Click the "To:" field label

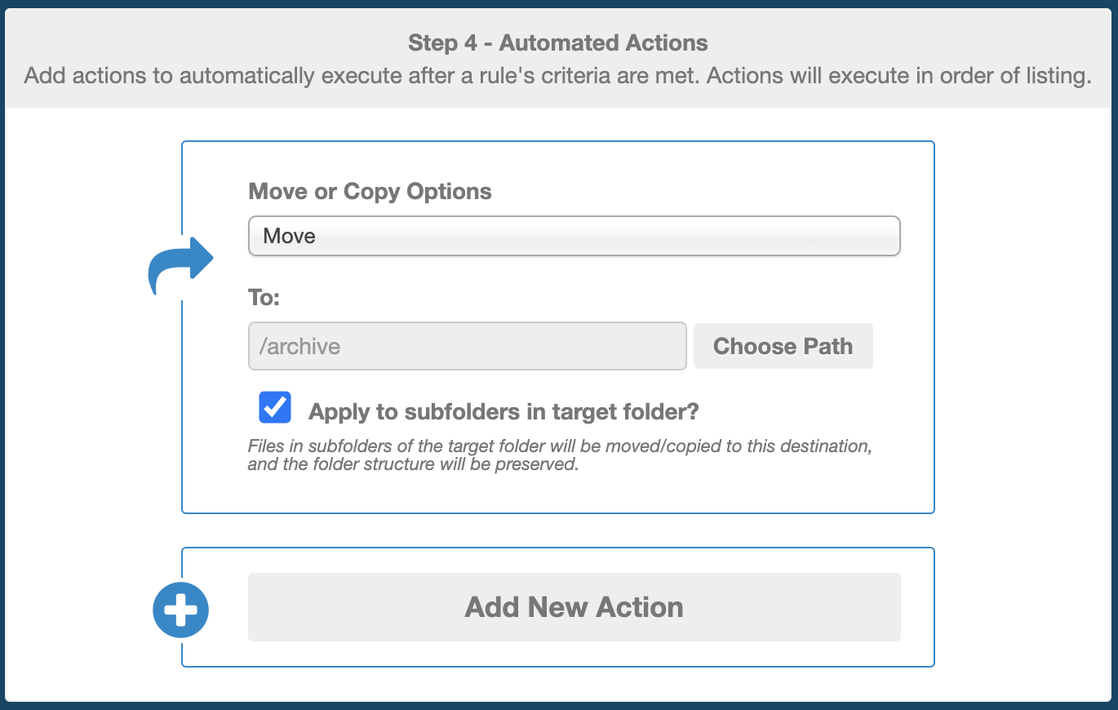pyautogui.click(x=264, y=298)
